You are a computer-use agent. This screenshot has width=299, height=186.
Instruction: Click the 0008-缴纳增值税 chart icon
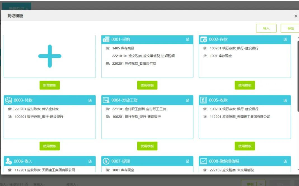point(203,161)
